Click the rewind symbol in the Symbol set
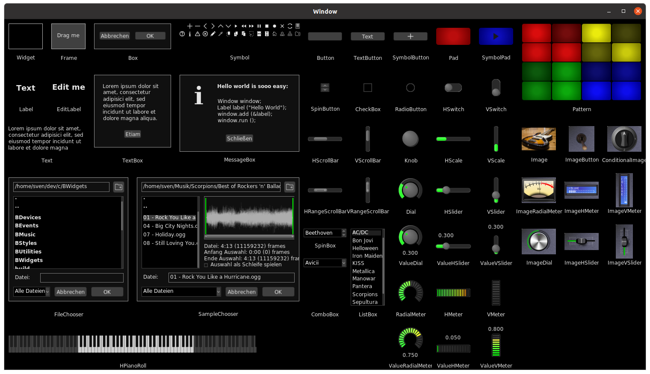This screenshot has width=650, height=374. tap(244, 26)
